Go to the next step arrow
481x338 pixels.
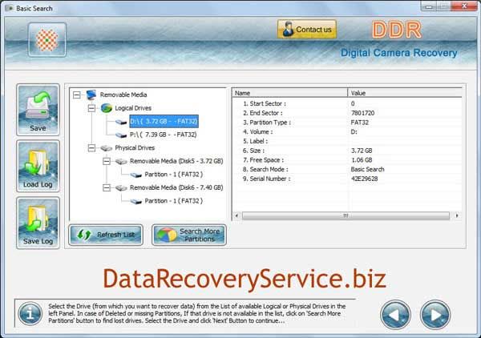(435, 315)
